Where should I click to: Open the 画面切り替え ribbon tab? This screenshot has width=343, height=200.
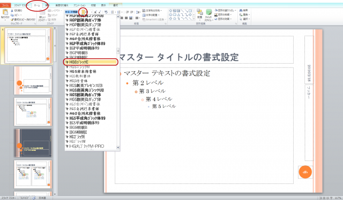click(62, 5)
